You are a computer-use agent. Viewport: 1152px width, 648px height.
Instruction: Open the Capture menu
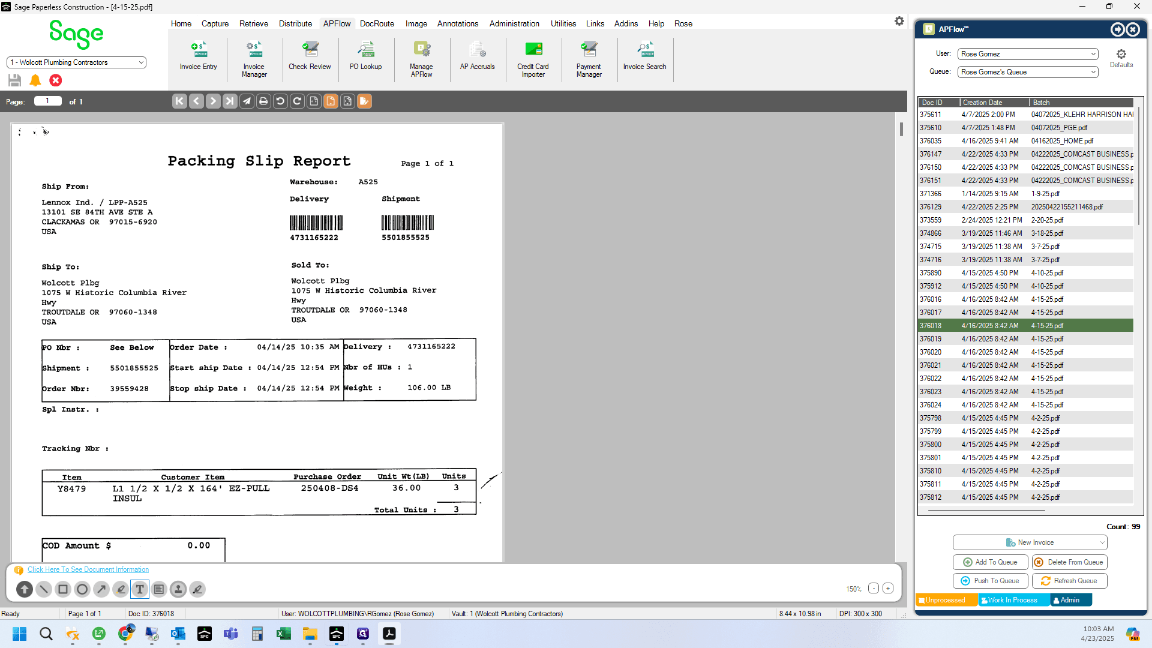[215, 24]
